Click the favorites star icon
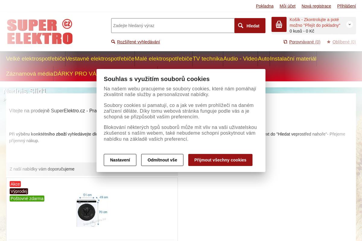The width and height of the screenshot is (362, 241). pos(329,42)
